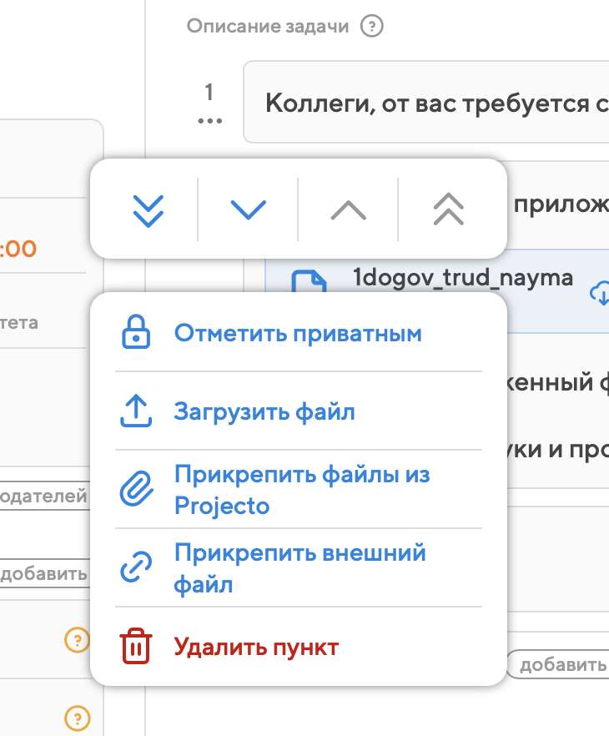The height and width of the screenshot is (736, 609).
Task: Click the red trash can icon
Action: 134,647
